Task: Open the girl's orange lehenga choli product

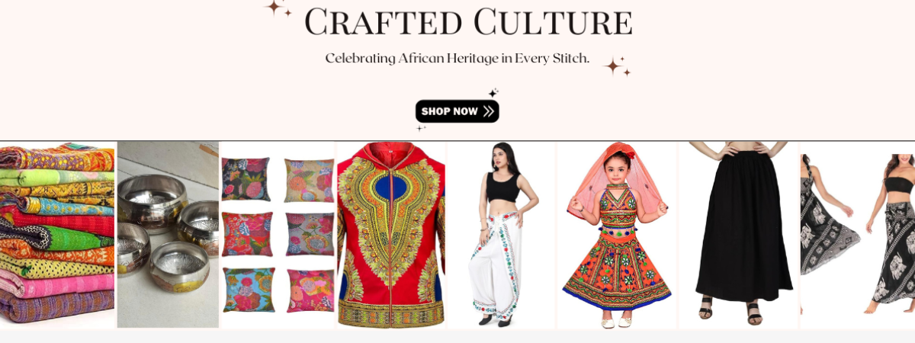Action: tap(617, 235)
